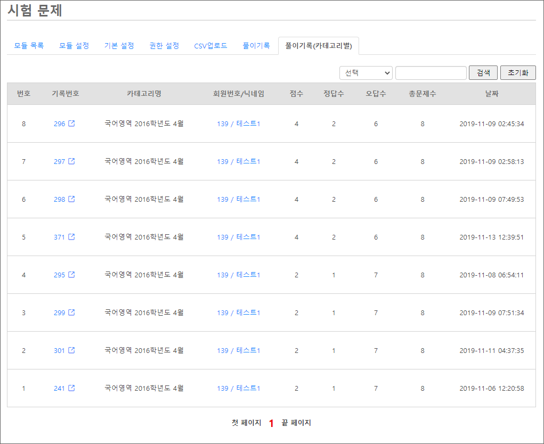The image size is (544, 444).
Task: Go to the 풀이기록 tab
Action: pyautogui.click(x=256, y=46)
